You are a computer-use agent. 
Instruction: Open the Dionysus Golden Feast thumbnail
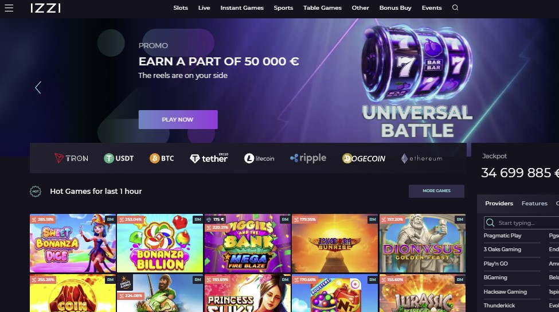423,243
